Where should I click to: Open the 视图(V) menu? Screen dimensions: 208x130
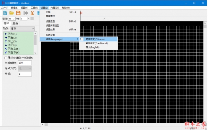24,8
